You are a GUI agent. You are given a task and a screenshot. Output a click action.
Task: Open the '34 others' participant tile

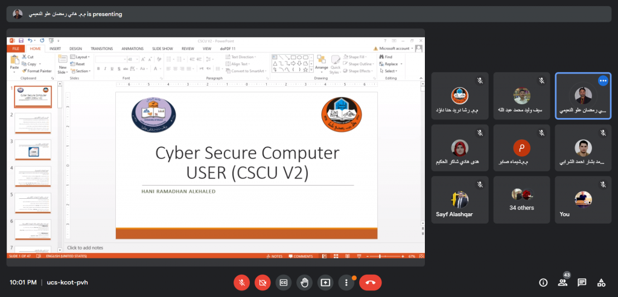tap(521, 199)
